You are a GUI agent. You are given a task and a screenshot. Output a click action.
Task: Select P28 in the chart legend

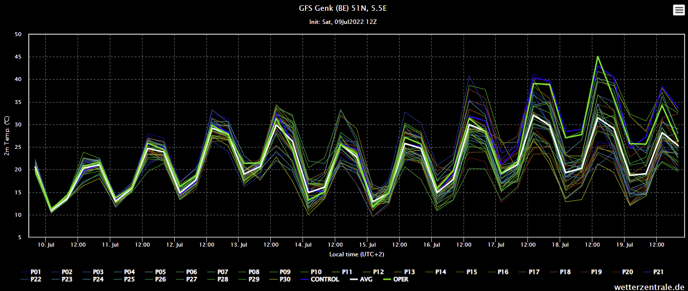tap(218, 279)
